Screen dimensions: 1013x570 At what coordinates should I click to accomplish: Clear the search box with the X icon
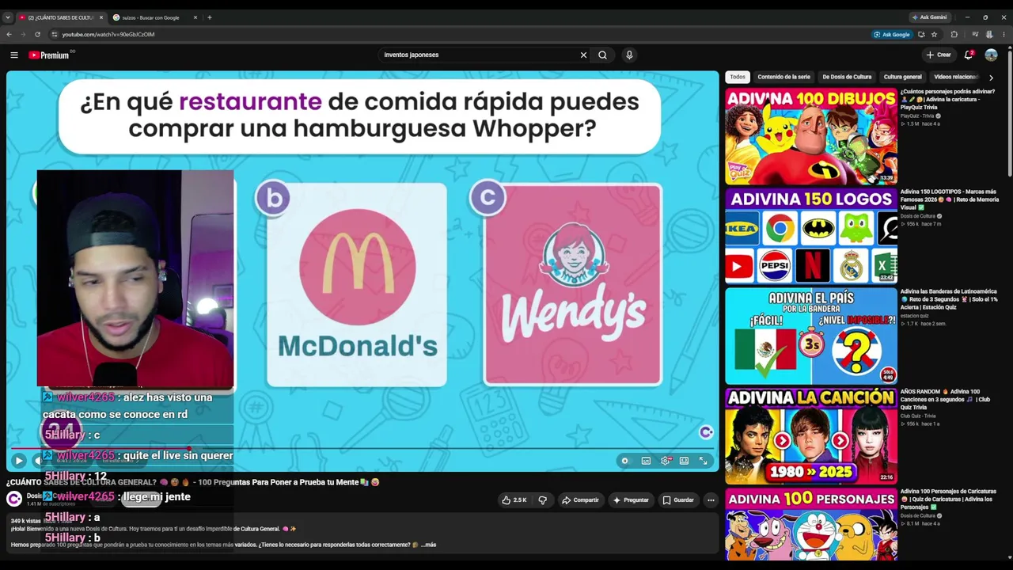click(583, 55)
